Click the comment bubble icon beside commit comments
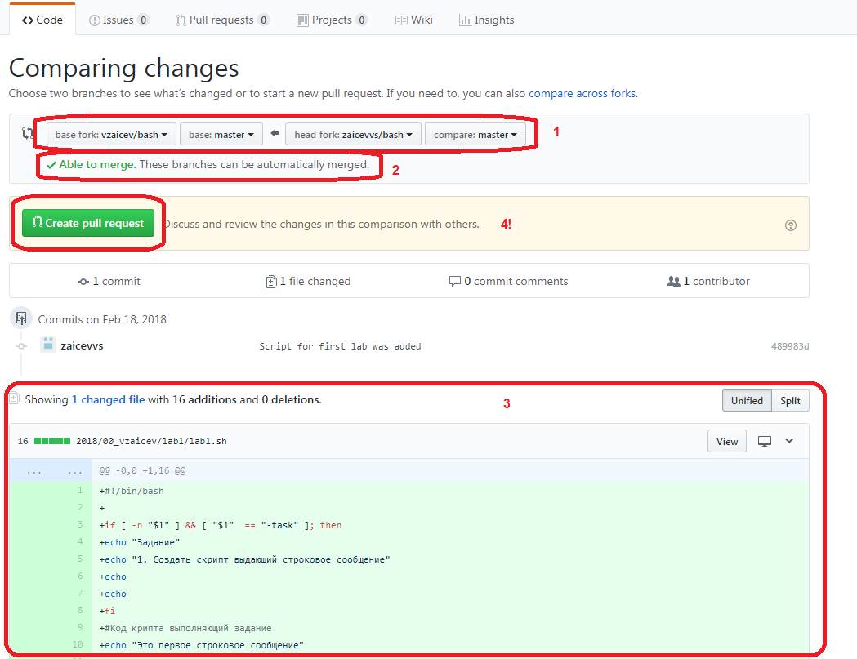857x659 pixels. [x=454, y=282]
